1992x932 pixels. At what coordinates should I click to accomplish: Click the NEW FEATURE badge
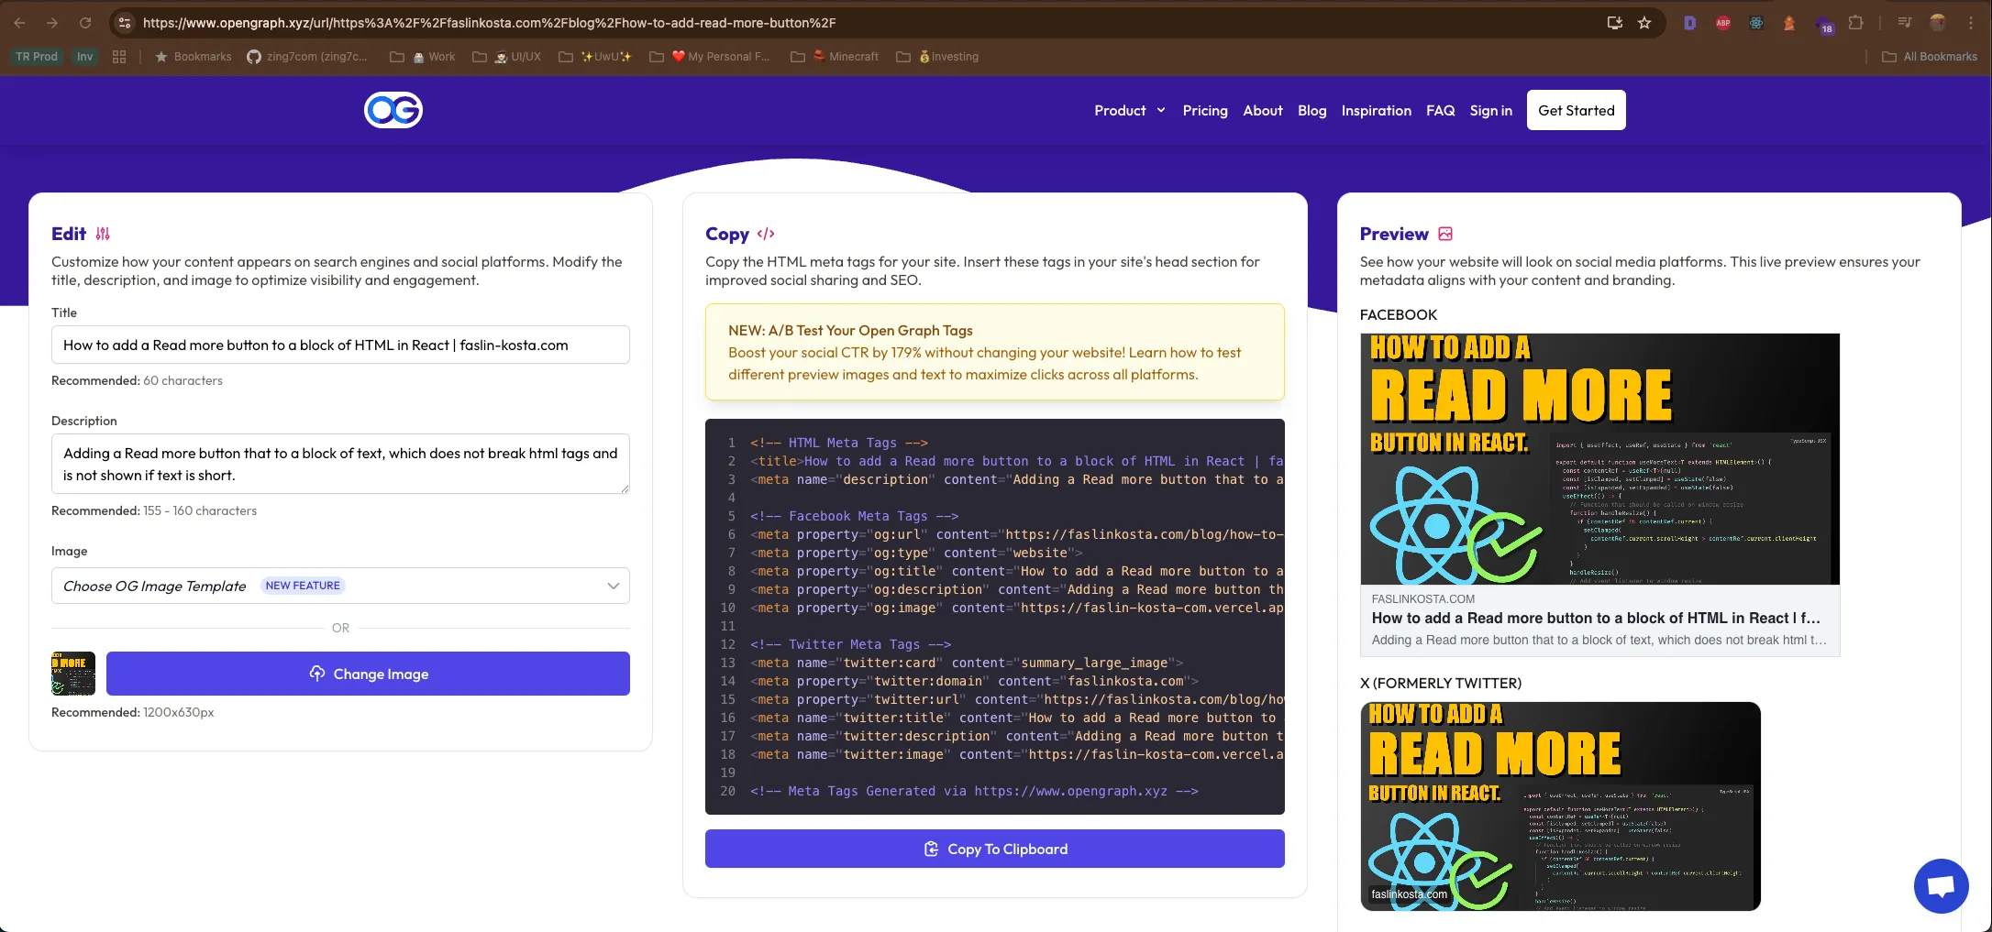click(303, 586)
